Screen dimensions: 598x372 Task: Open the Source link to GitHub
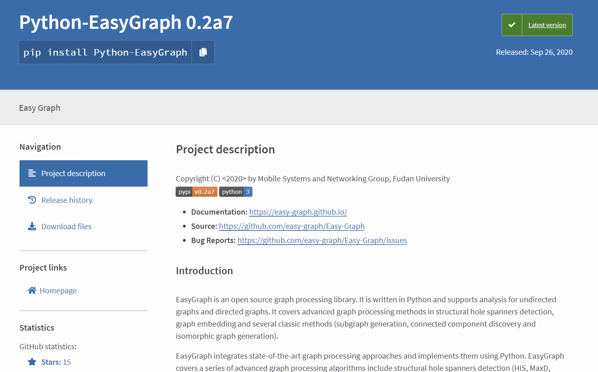[x=291, y=226]
